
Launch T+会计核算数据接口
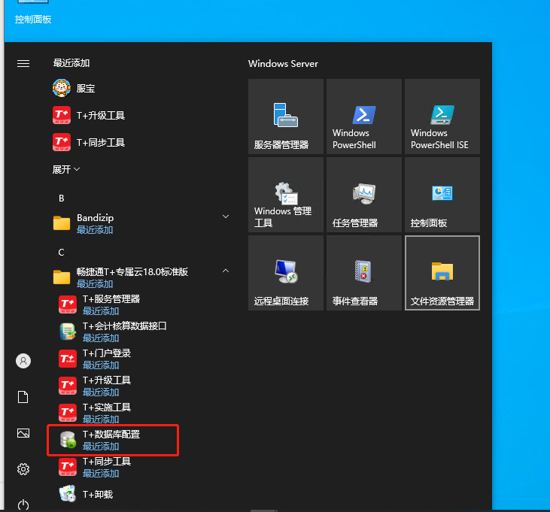pos(140,332)
